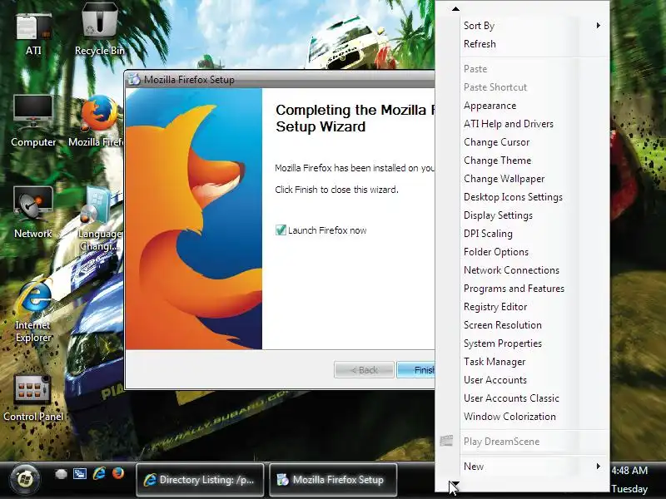The height and width of the screenshot is (499, 666).
Task: Select Change Wallpaper menu entry
Action: [x=522, y=179]
